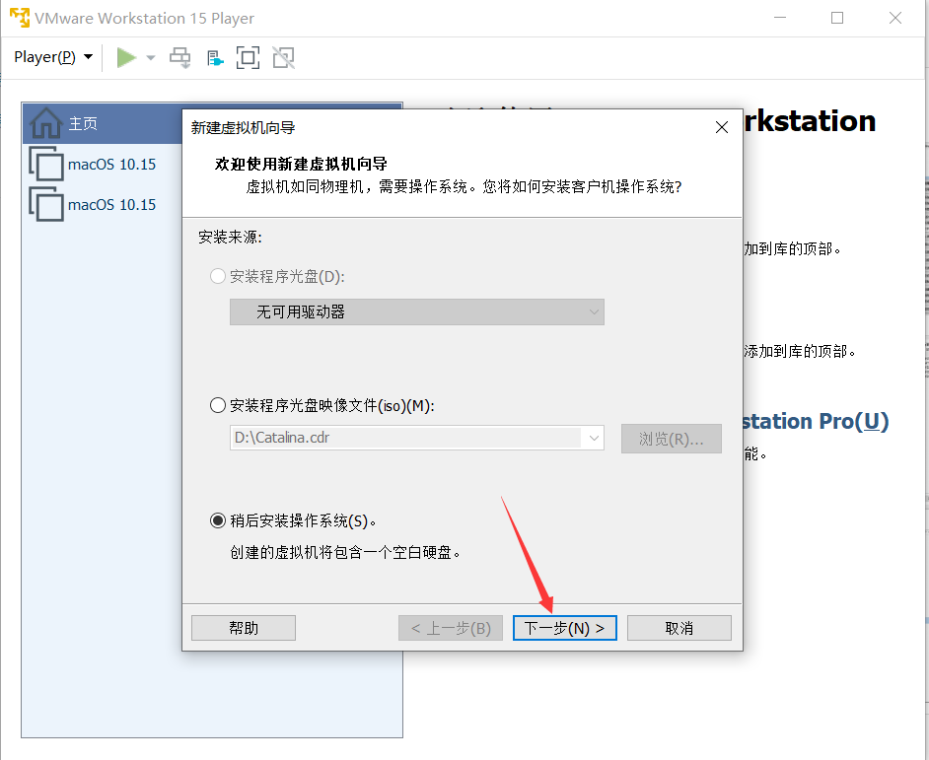Click the 安装来源 label
The height and width of the screenshot is (760, 929).
click(x=230, y=237)
